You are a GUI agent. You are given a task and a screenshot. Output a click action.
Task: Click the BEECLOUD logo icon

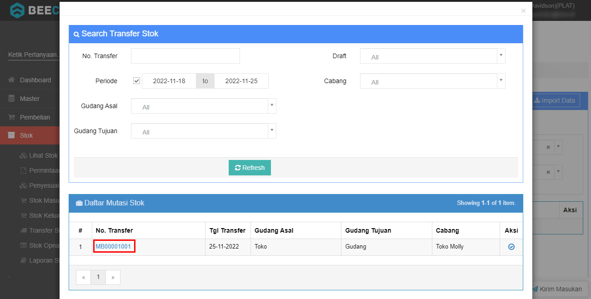[17, 10]
